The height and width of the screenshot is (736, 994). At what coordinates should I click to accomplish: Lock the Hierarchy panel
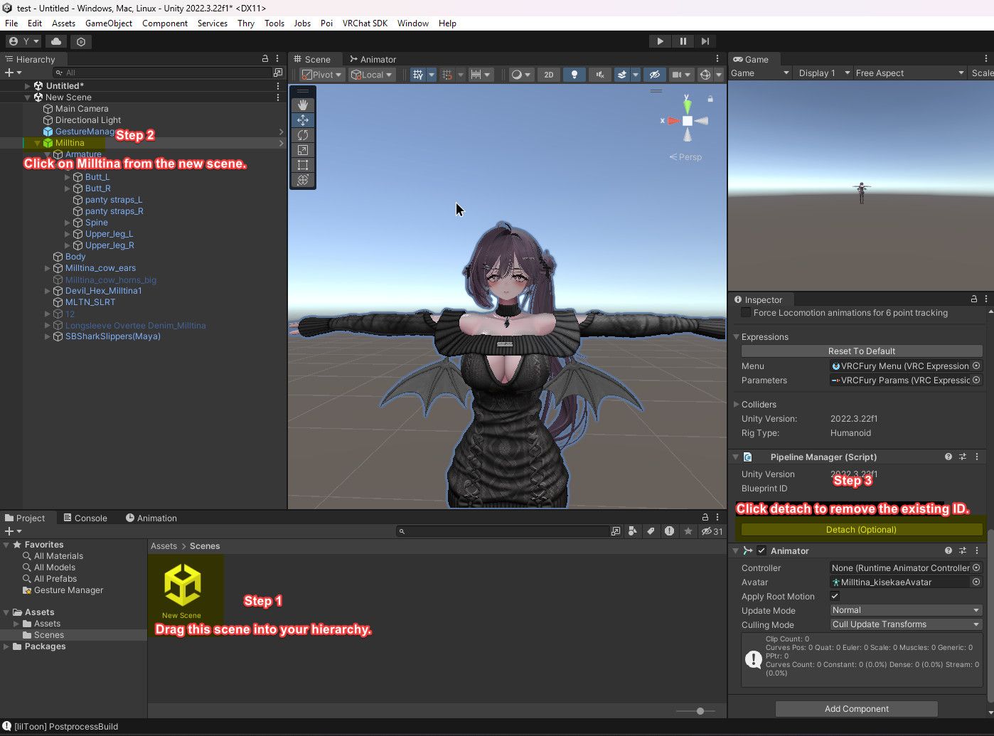[x=265, y=59]
